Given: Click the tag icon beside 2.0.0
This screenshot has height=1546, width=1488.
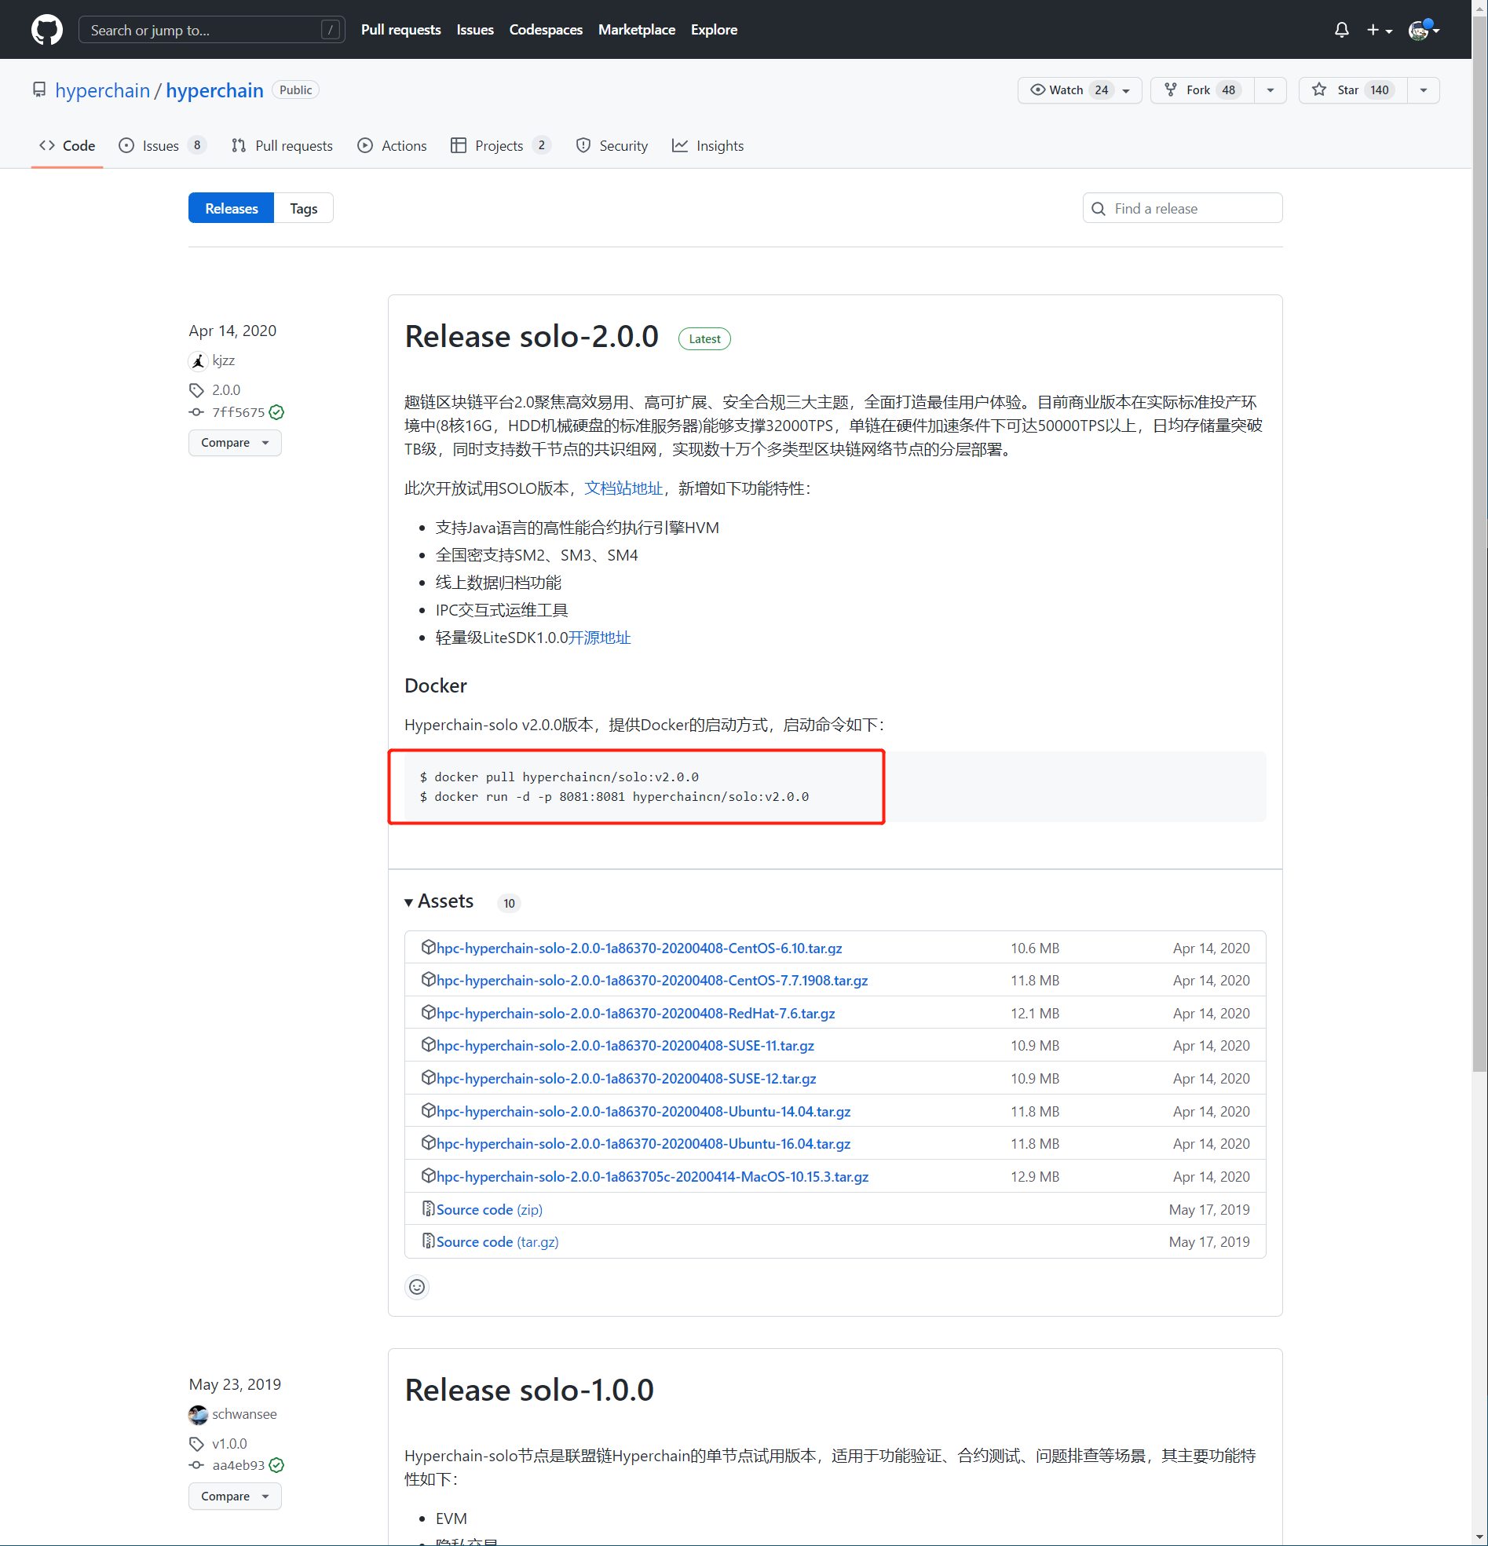Looking at the screenshot, I should 196,390.
